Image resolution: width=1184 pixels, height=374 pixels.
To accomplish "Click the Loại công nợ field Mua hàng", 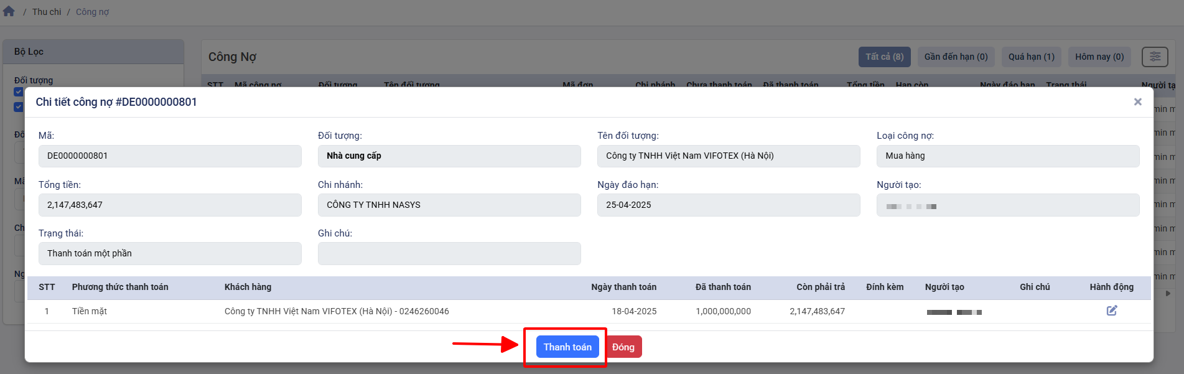I will pos(1008,156).
